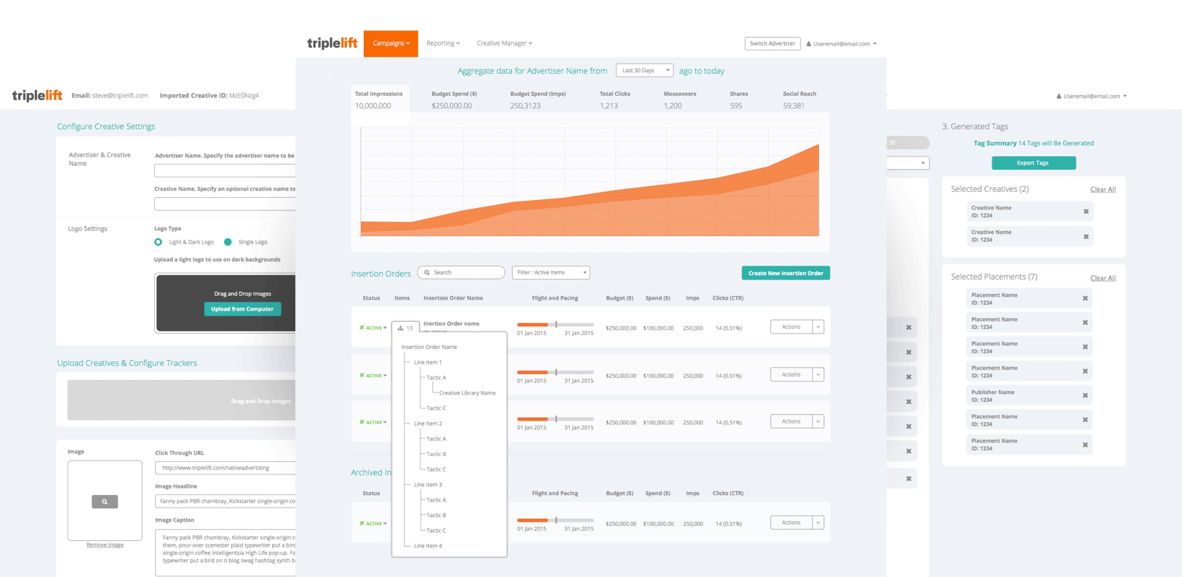Click the Actions button in Inertion Order name row
Viewport: 1182px width, 577px height.
coord(791,327)
